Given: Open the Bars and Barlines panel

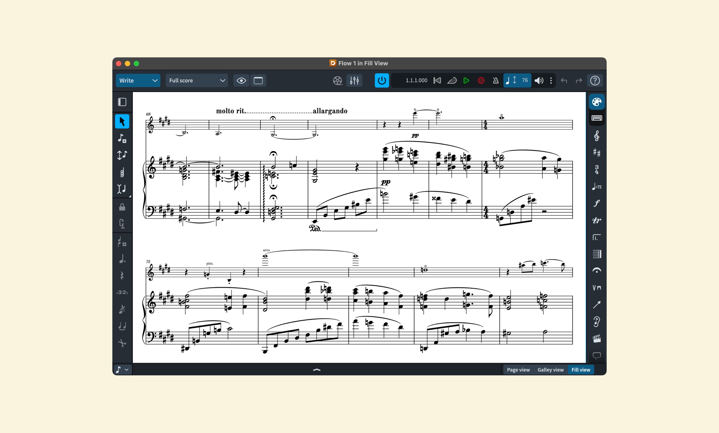Looking at the screenshot, I should [x=597, y=254].
